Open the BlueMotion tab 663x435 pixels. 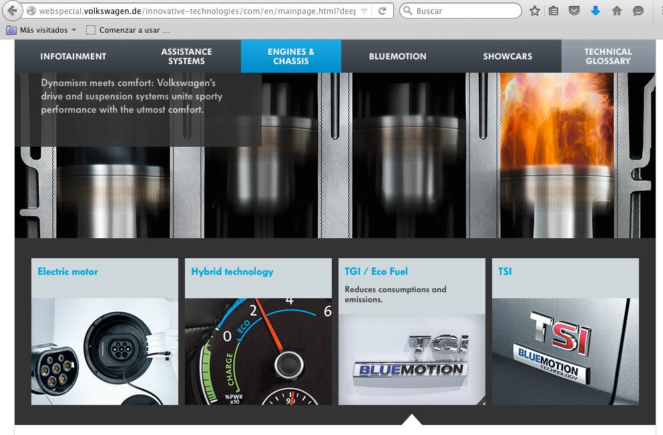(x=397, y=56)
